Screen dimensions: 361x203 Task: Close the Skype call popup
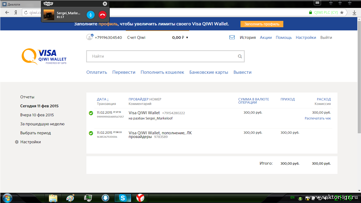coord(105,4)
